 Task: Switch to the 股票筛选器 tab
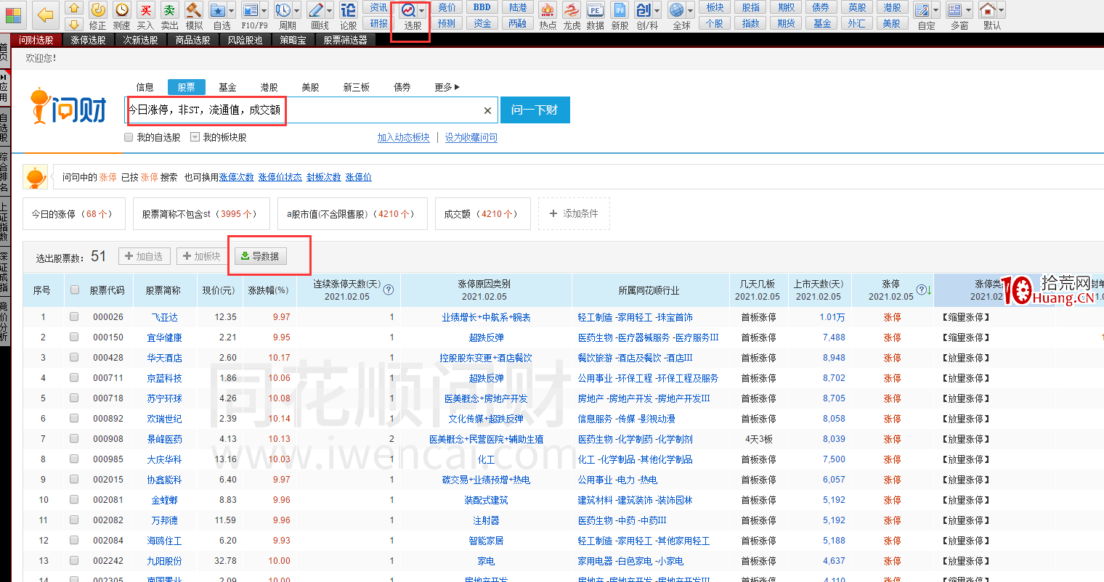click(346, 40)
